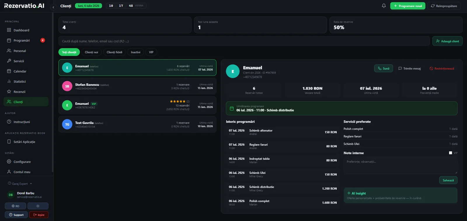Click Adaugă client button
This screenshot has width=467, height=221.
447,41
